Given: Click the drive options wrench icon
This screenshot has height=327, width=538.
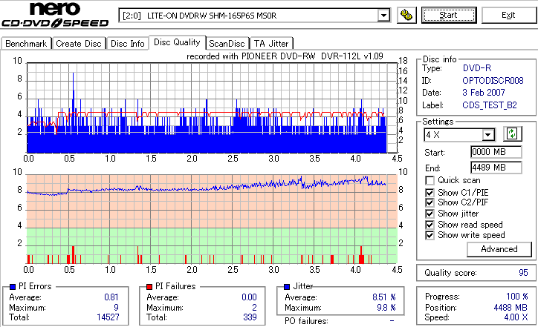Looking at the screenshot, I should 406,15.
